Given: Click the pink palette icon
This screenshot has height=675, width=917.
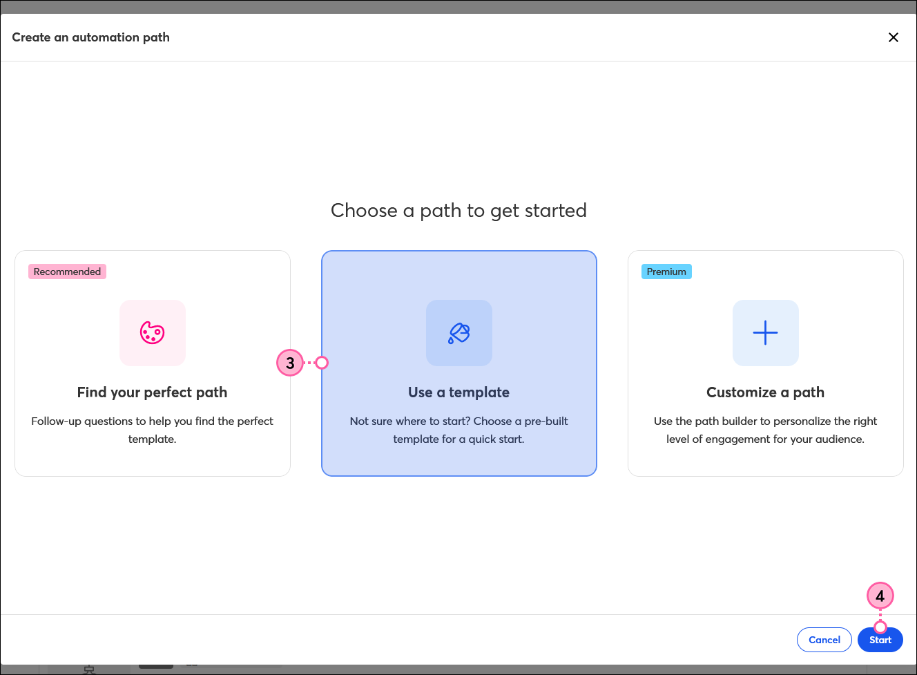Looking at the screenshot, I should pos(153,333).
